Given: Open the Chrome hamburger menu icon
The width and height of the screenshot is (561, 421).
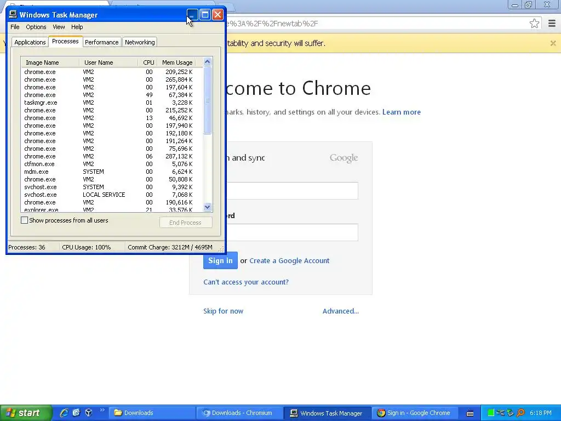Looking at the screenshot, I should click(x=552, y=24).
